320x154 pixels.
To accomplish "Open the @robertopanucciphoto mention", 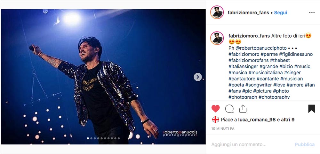I will pos(261,48).
